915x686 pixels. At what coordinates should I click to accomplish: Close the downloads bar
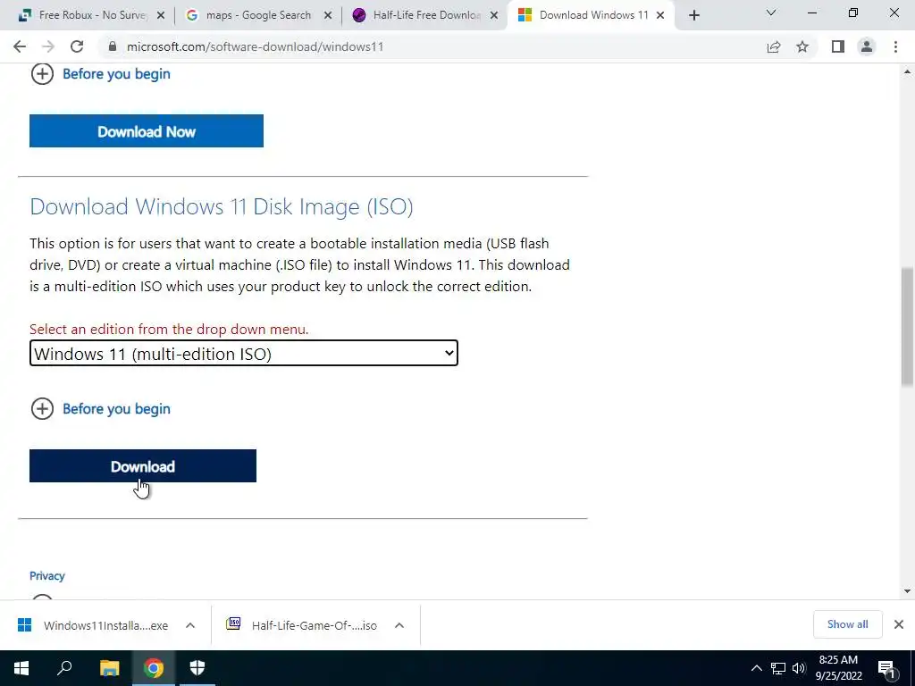(x=899, y=624)
